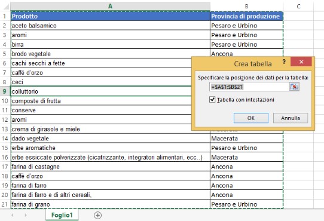Screen dimensions: 324x221
Task: Select the colluttorio cell
Action: click(101, 91)
